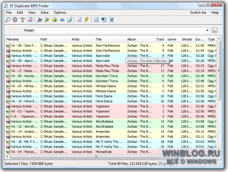This screenshot has width=228, height=172.
Task: Click the 'Matia Mou Thola' title in the mp3 row
Action: pos(107,71)
